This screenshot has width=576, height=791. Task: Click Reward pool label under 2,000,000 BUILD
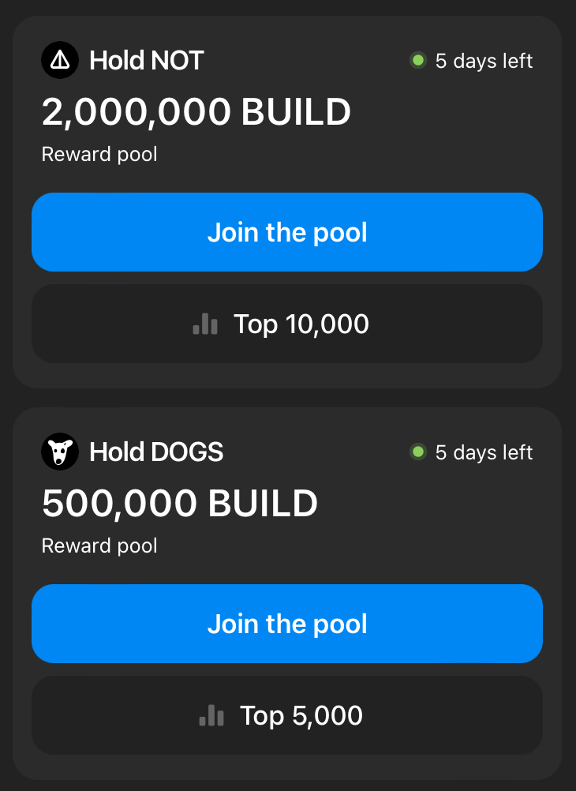pos(99,154)
